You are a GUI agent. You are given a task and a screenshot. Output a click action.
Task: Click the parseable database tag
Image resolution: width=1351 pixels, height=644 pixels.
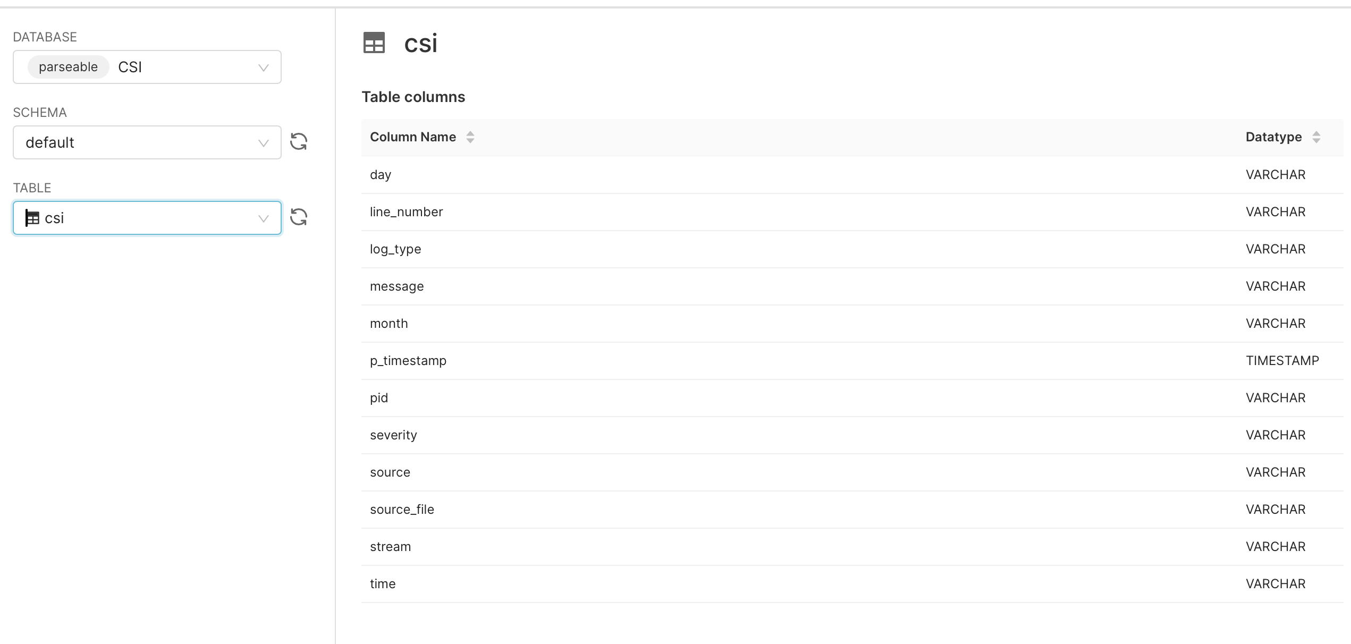pos(68,67)
